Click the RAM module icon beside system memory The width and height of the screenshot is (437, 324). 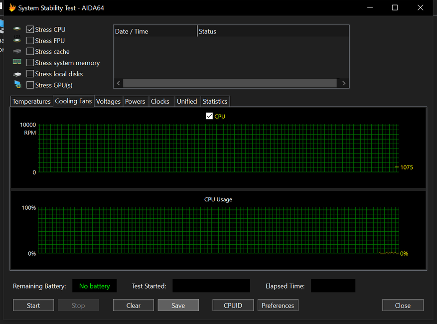click(17, 62)
